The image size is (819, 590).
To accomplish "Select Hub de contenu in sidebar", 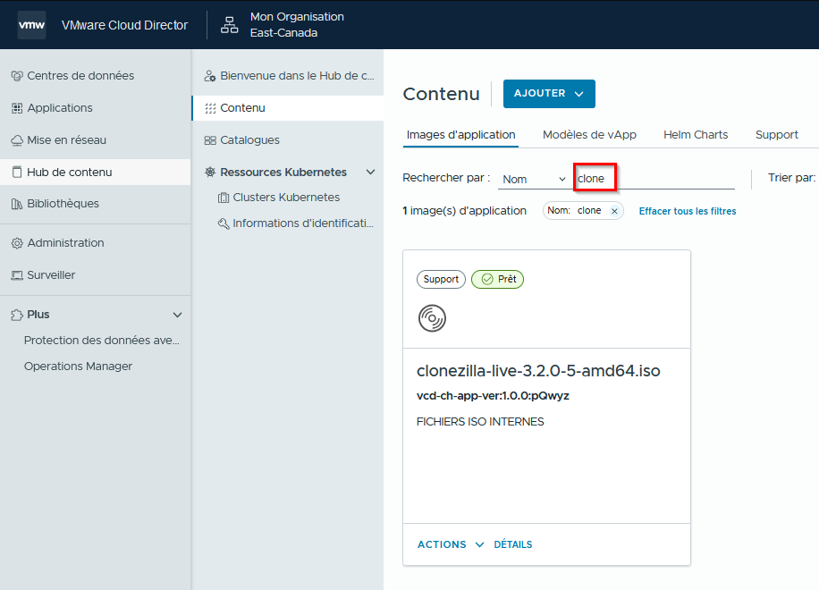I will coord(95,172).
